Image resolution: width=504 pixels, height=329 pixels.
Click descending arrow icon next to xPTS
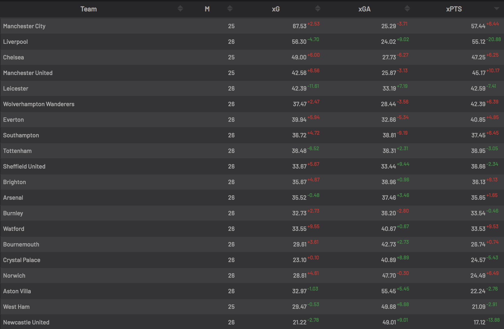coord(497,9)
